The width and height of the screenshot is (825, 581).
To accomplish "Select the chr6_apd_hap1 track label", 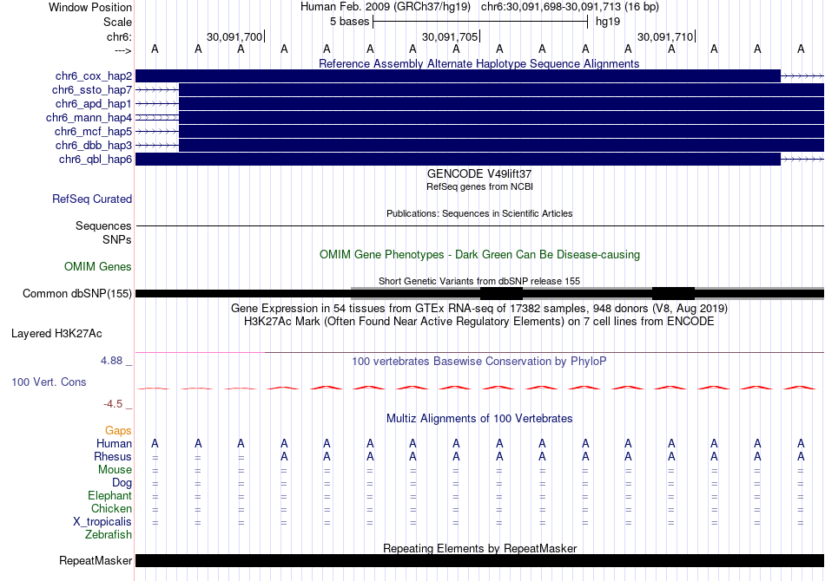I will 94,103.
